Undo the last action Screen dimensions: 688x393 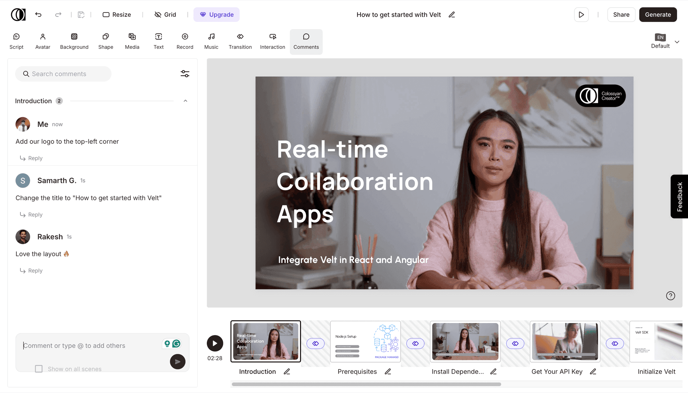click(x=38, y=15)
